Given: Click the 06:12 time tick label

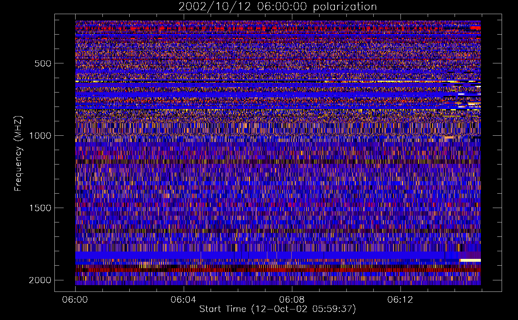Looking at the screenshot, I should (x=400, y=300).
